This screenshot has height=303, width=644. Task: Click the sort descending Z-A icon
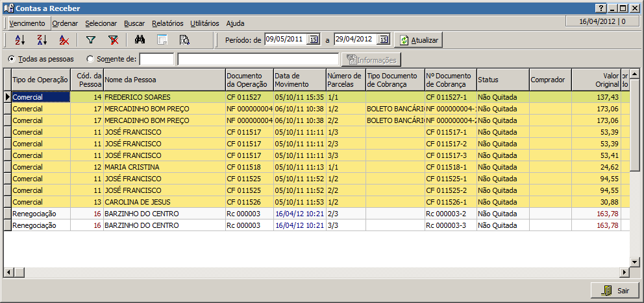(42, 40)
